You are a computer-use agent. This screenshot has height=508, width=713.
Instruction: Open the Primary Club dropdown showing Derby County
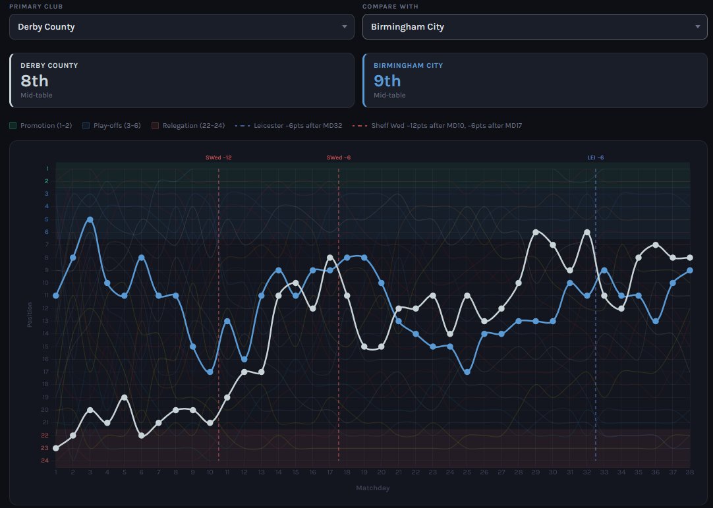(181, 27)
